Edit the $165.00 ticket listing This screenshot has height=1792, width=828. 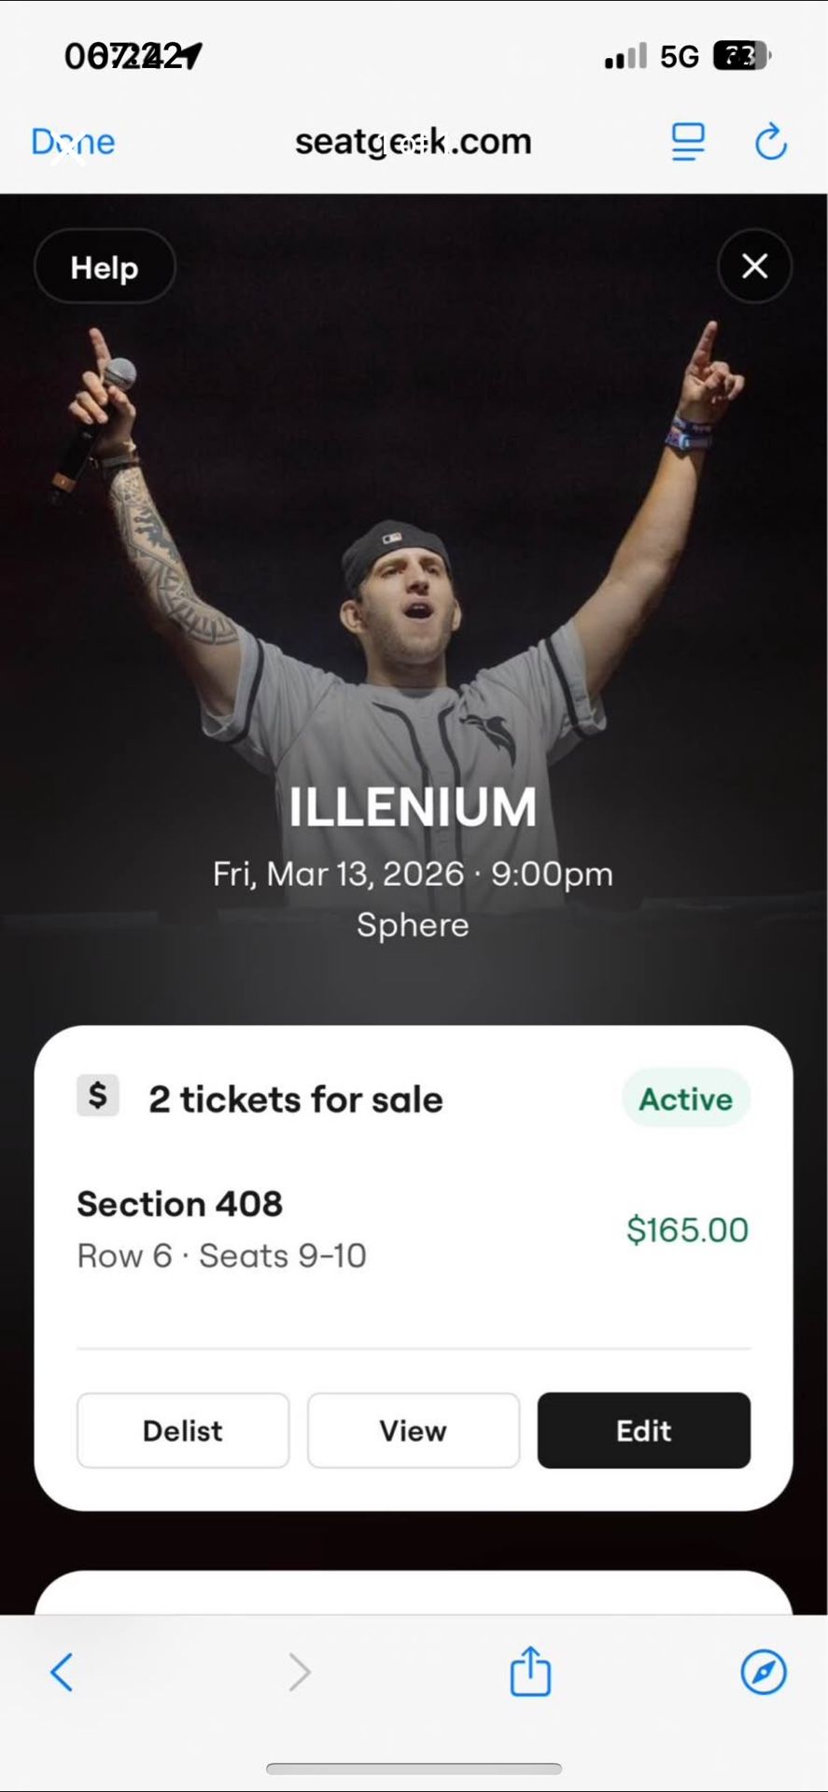coord(643,1430)
